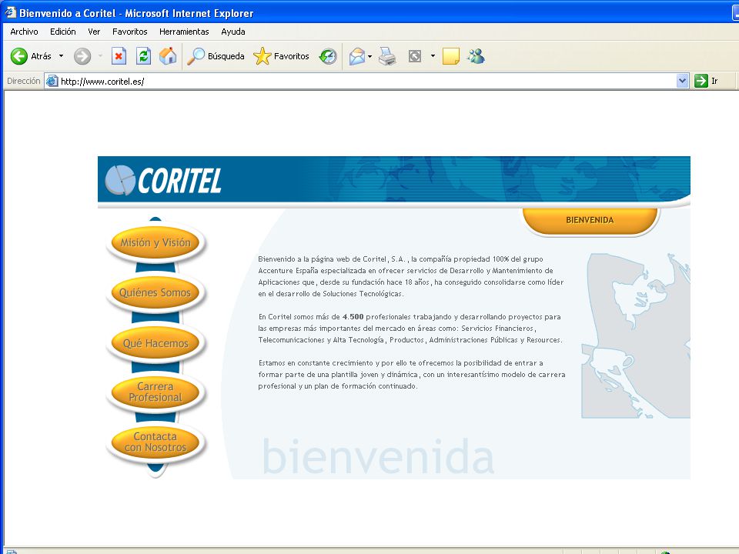Open Búsqueda search magnifier
This screenshot has height=554, width=739.
point(216,56)
